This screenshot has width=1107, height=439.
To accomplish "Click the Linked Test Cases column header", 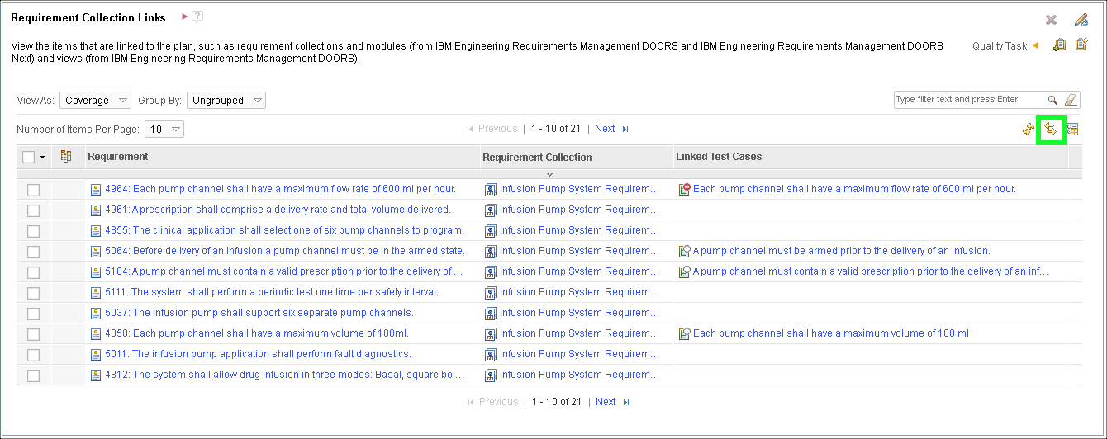I will pyautogui.click(x=719, y=157).
